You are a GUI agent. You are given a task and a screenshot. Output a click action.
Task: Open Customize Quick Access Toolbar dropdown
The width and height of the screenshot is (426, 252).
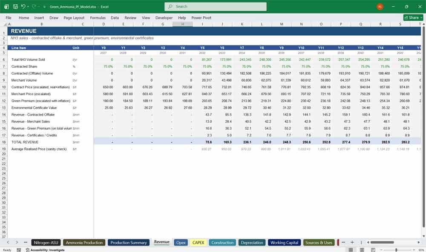coord(44,7)
